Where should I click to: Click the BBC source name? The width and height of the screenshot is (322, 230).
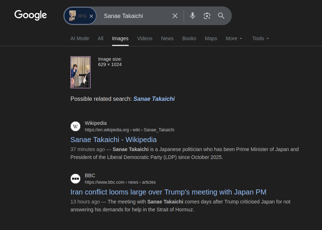tap(90, 176)
